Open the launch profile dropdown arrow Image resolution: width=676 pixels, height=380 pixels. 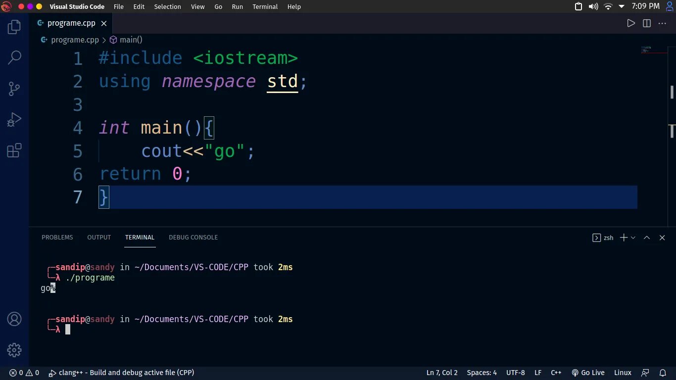(633, 238)
